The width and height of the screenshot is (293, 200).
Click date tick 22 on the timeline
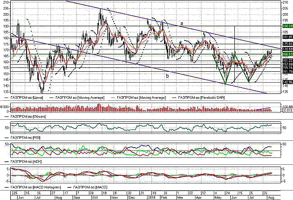190,193
